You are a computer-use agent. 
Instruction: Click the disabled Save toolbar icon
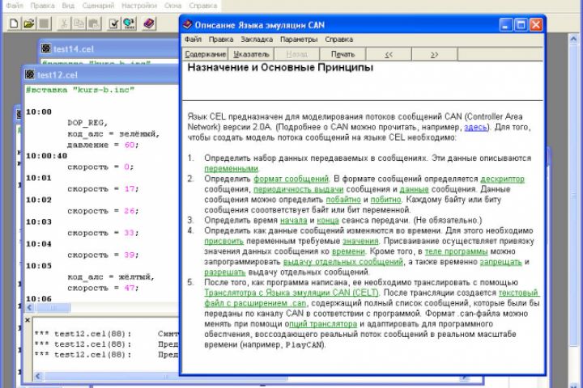[x=45, y=23]
